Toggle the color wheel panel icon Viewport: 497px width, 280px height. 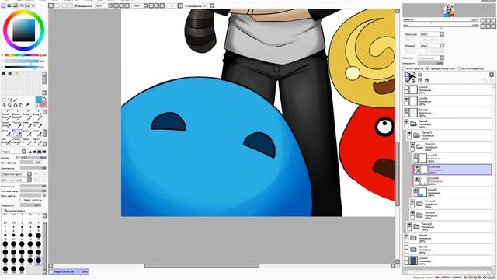pos(3,5)
